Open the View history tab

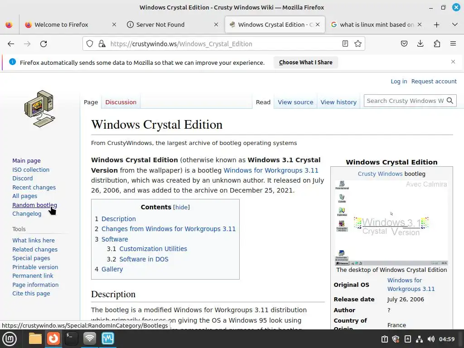pyautogui.click(x=338, y=102)
